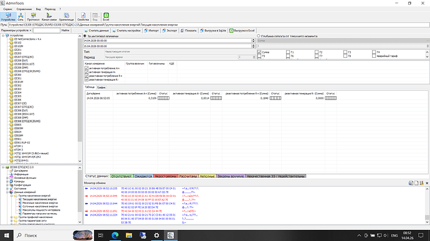
Task: Open the Параметры устройств dropdown
Action: [16, 30]
